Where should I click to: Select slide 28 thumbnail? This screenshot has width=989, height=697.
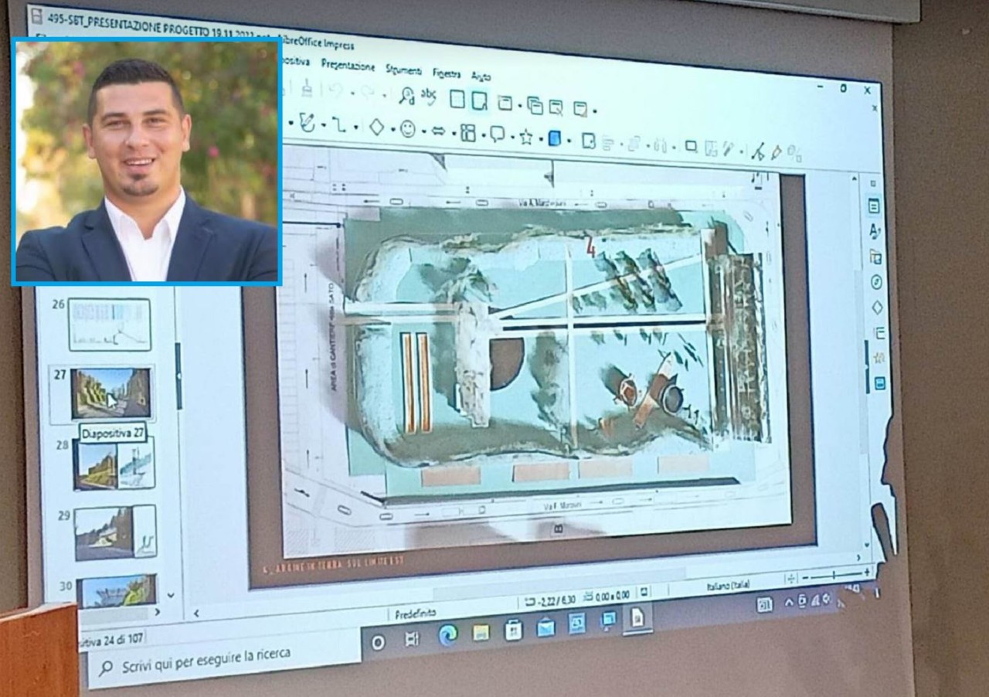point(114,463)
